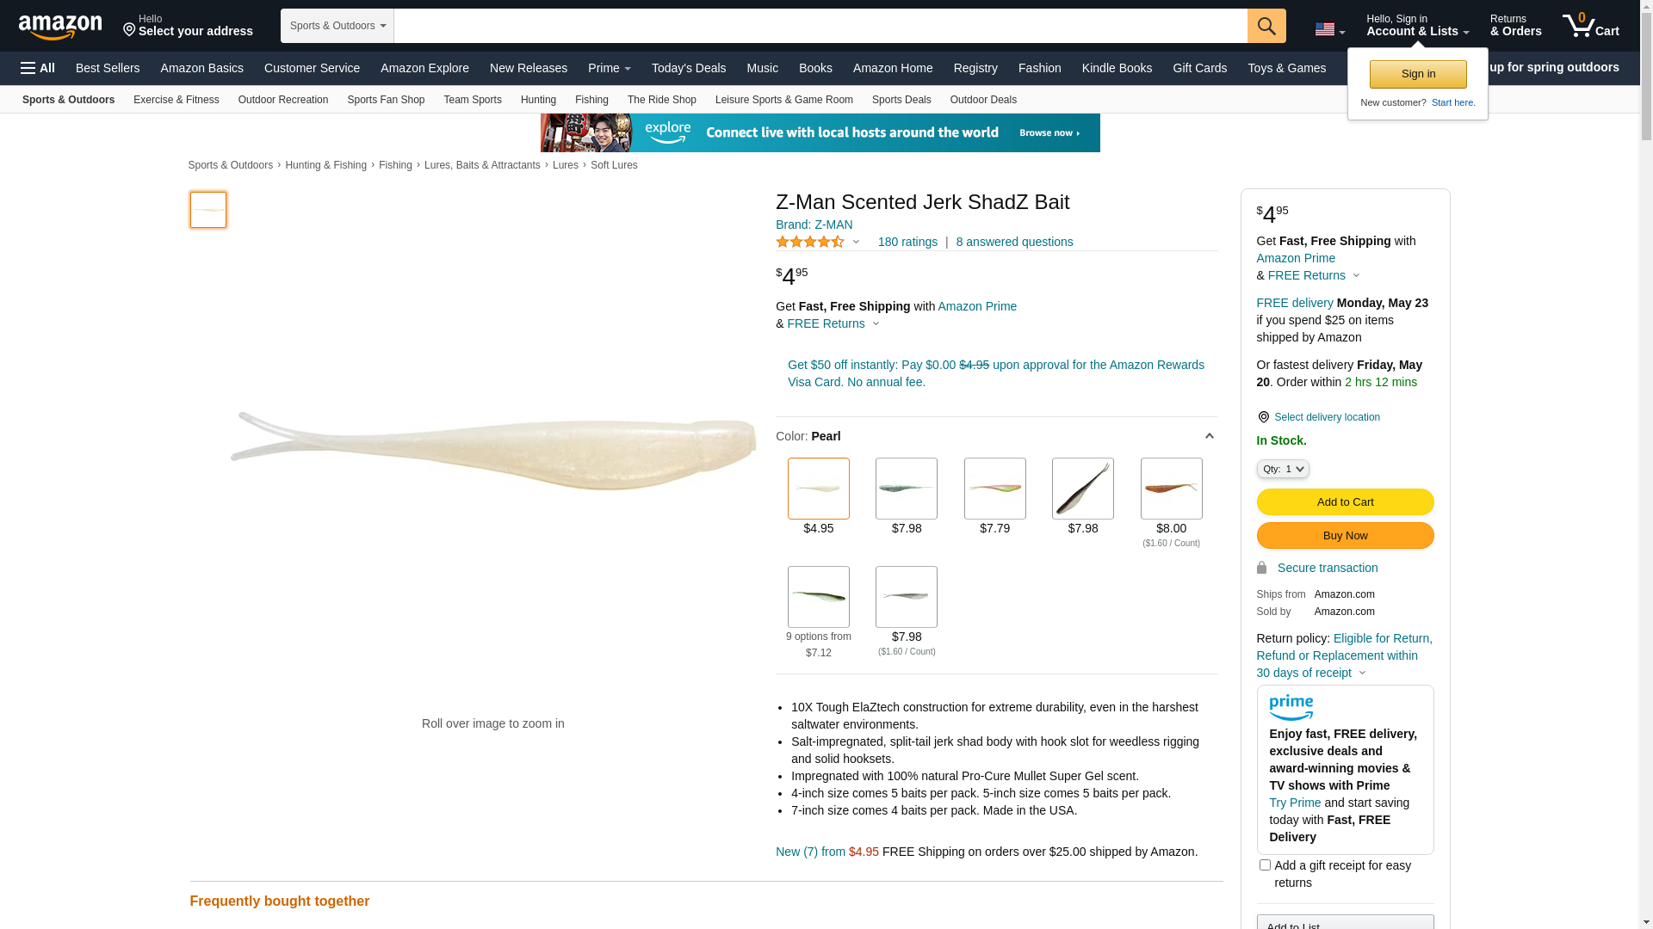Screen dimensions: 1653x929
Task: Check the gift receipt checkbox
Action: point(1265,864)
